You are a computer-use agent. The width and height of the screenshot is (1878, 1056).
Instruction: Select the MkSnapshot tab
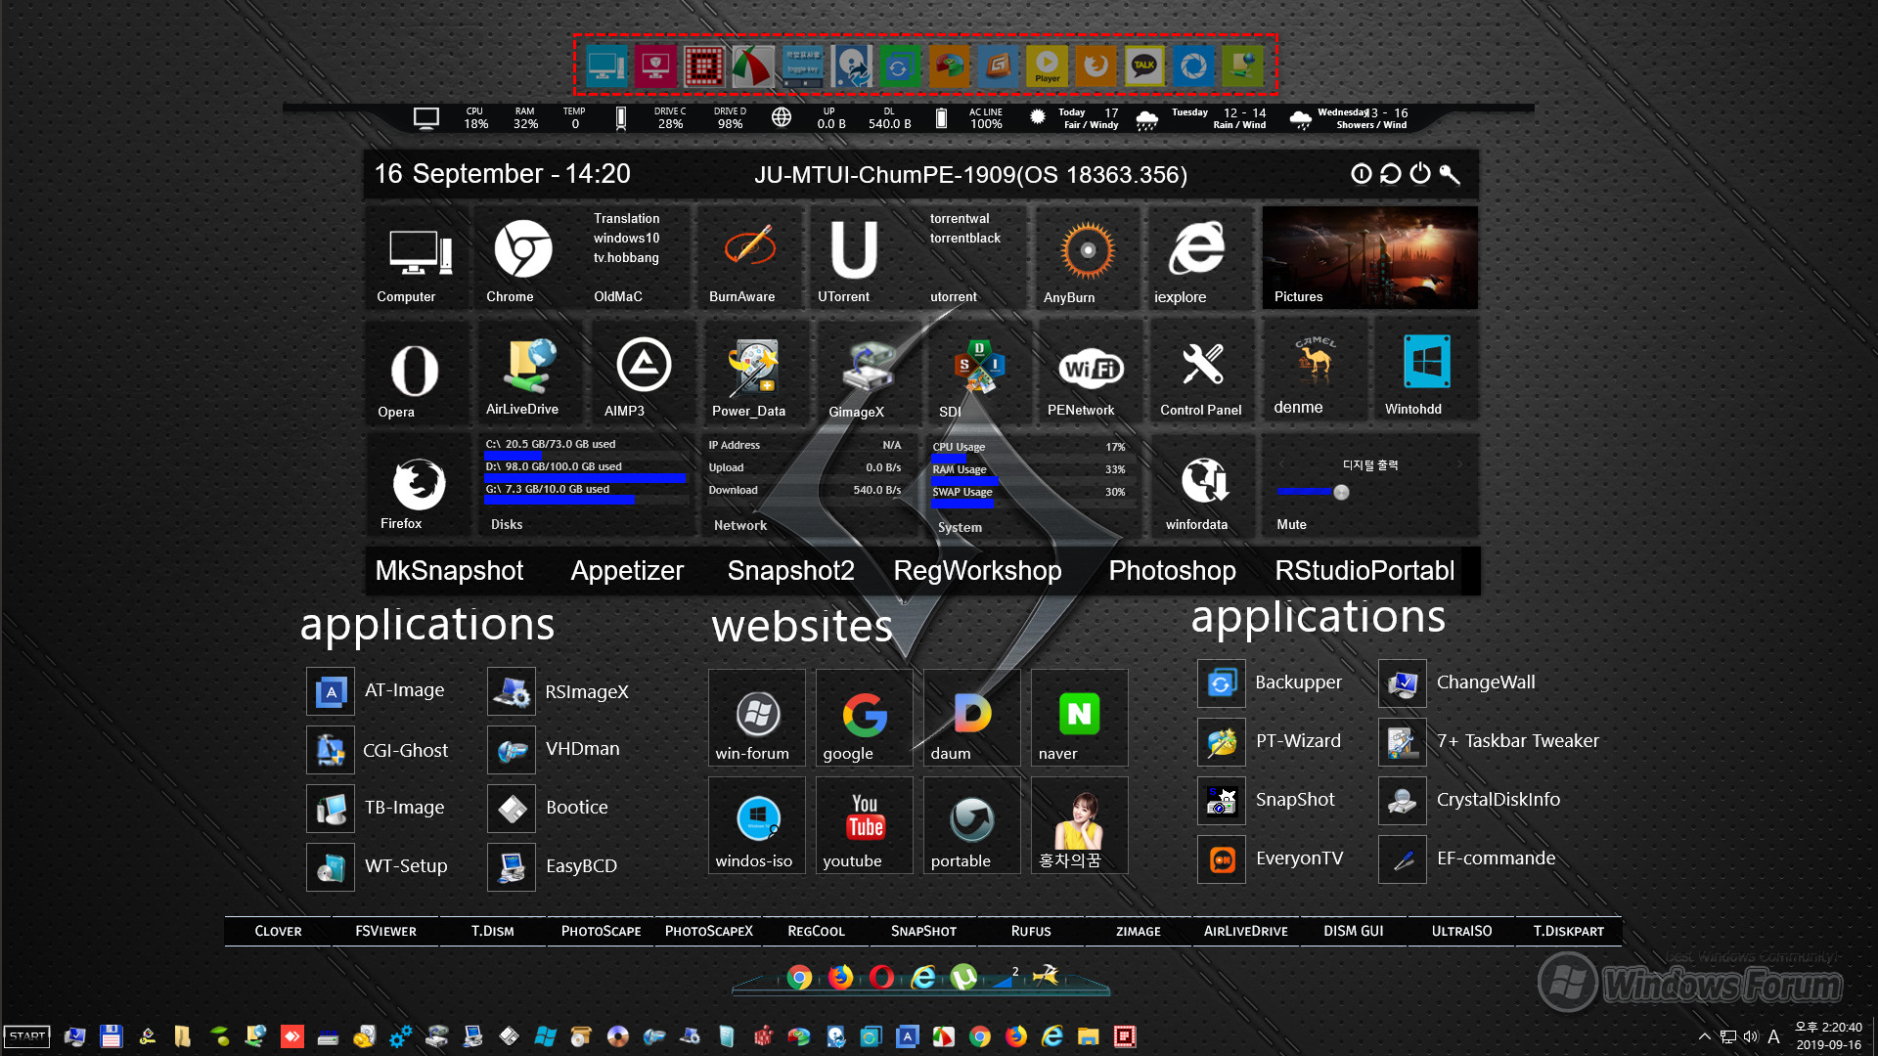coord(449,571)
